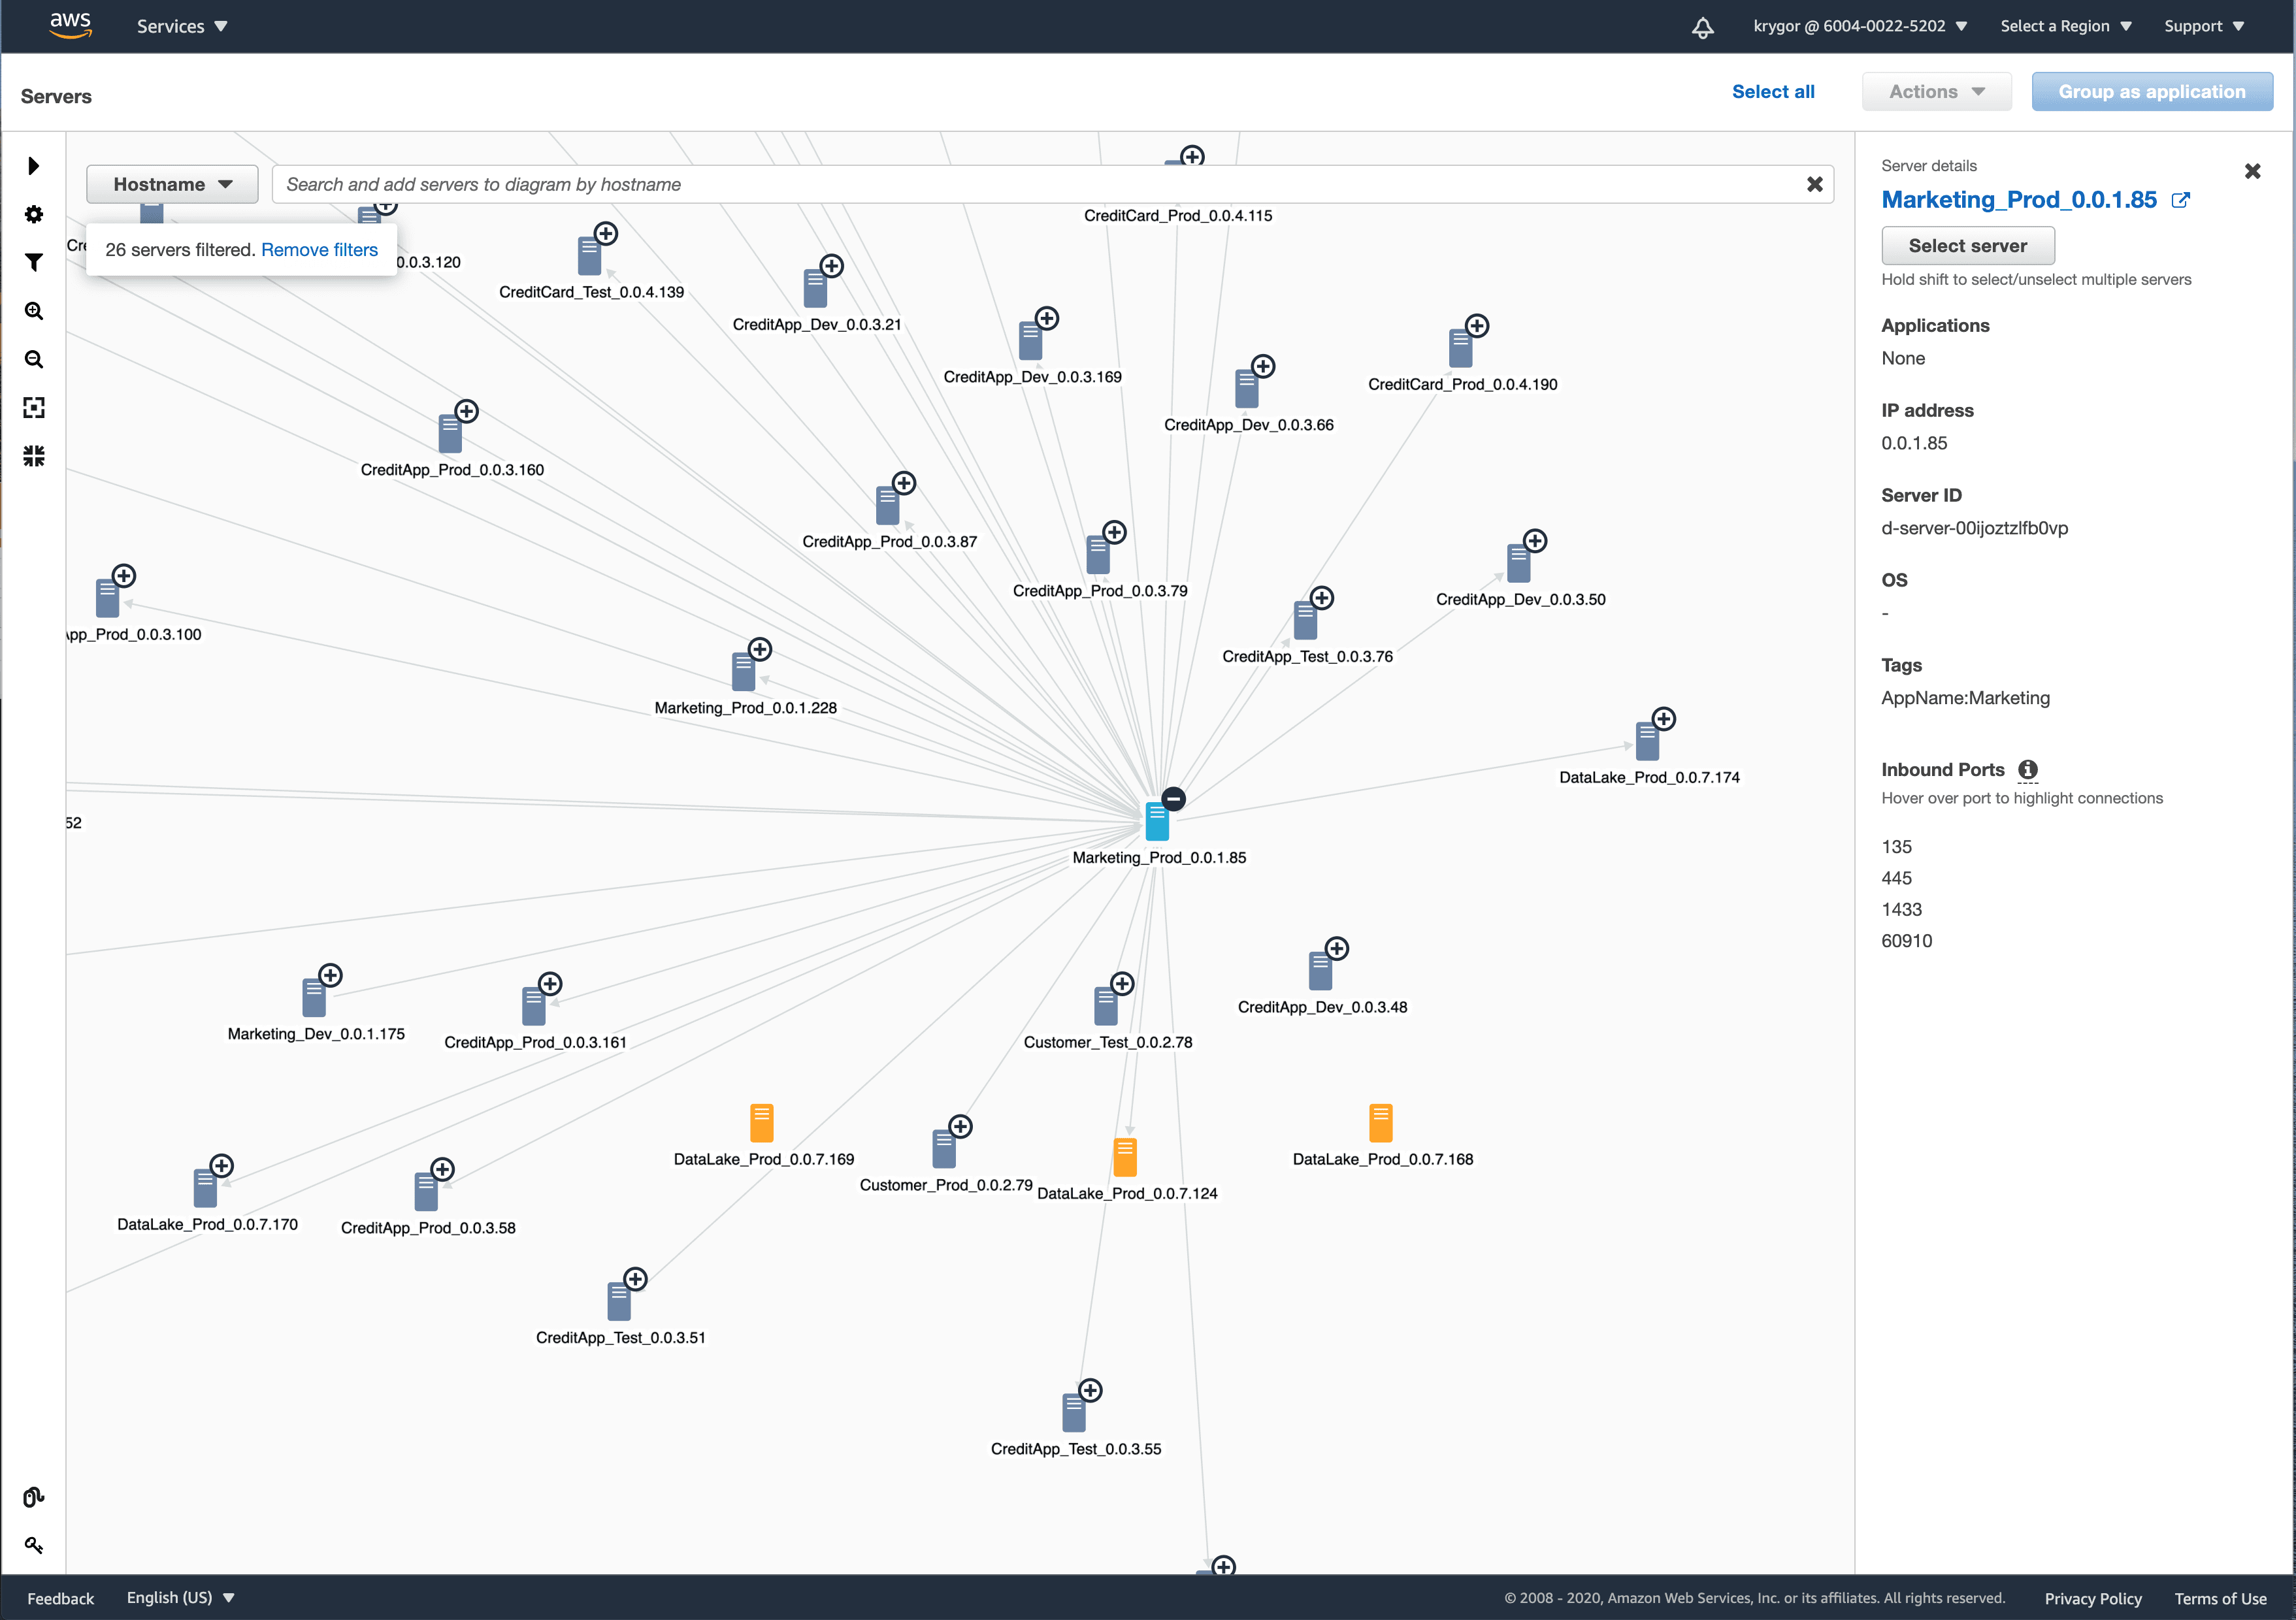
Task: Open the Services menu
Action: (x=182, y=26)
